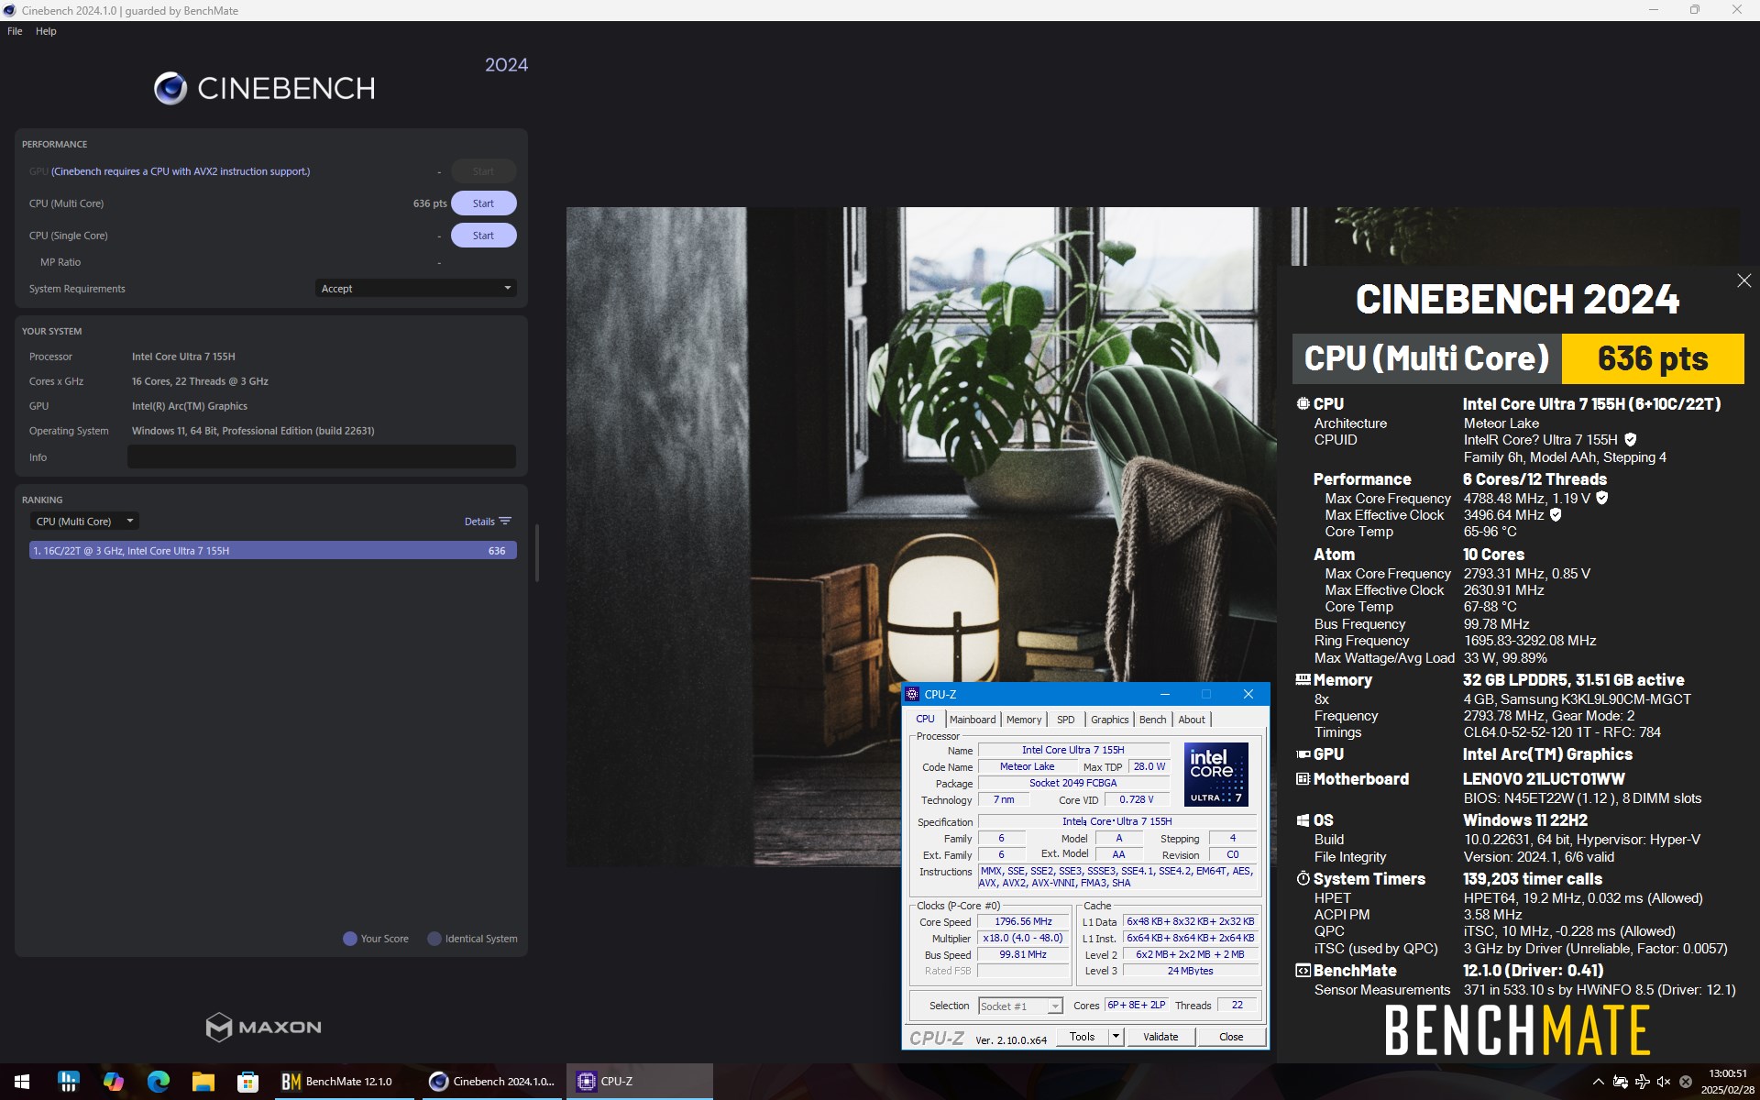Open the Socket #1 selection dropdown in CPU-Z
Viewport: 1760px width, 1100px height.
point(1020,1006)
